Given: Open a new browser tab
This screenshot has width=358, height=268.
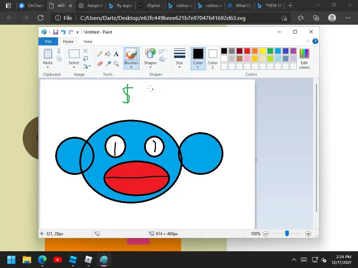Looking at the screenshot, I should (290, 6).
